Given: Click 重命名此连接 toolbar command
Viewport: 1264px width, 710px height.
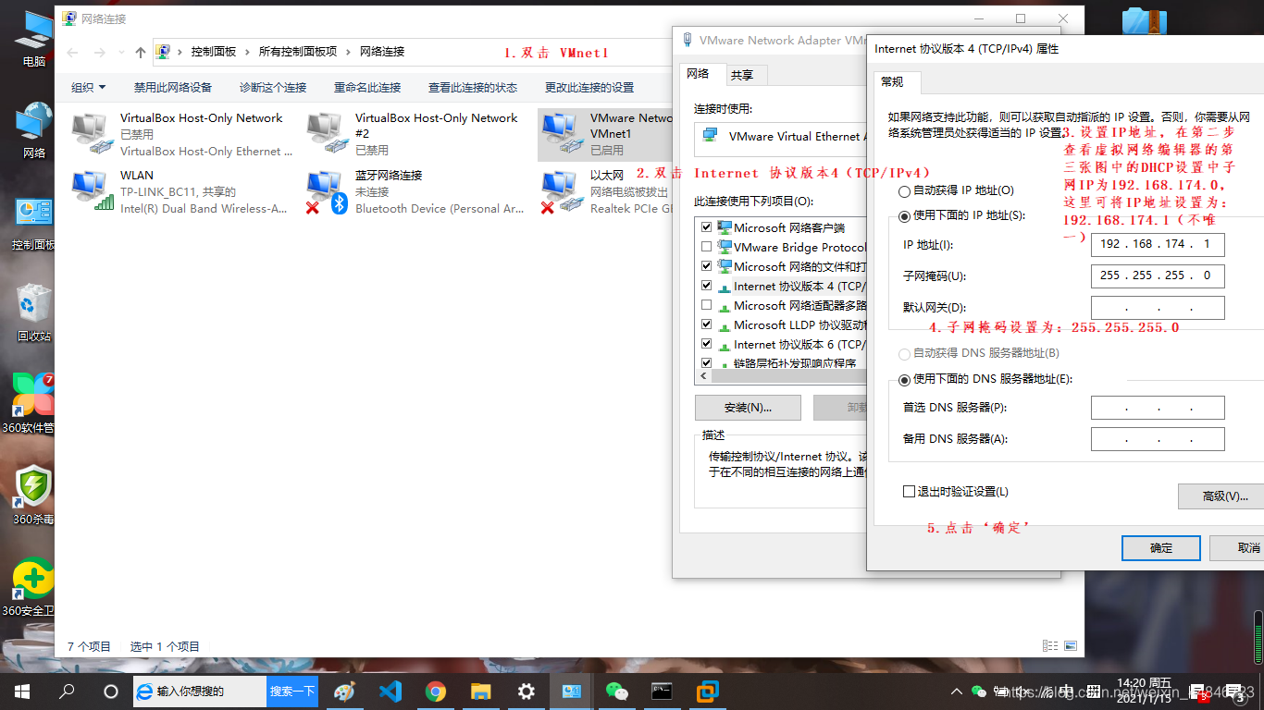Looking at the screenshot, I should 367,87.
